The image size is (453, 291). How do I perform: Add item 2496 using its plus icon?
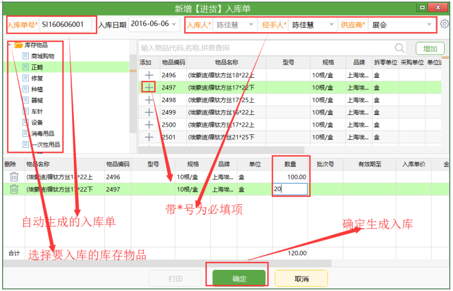click(x=149, y=75)
